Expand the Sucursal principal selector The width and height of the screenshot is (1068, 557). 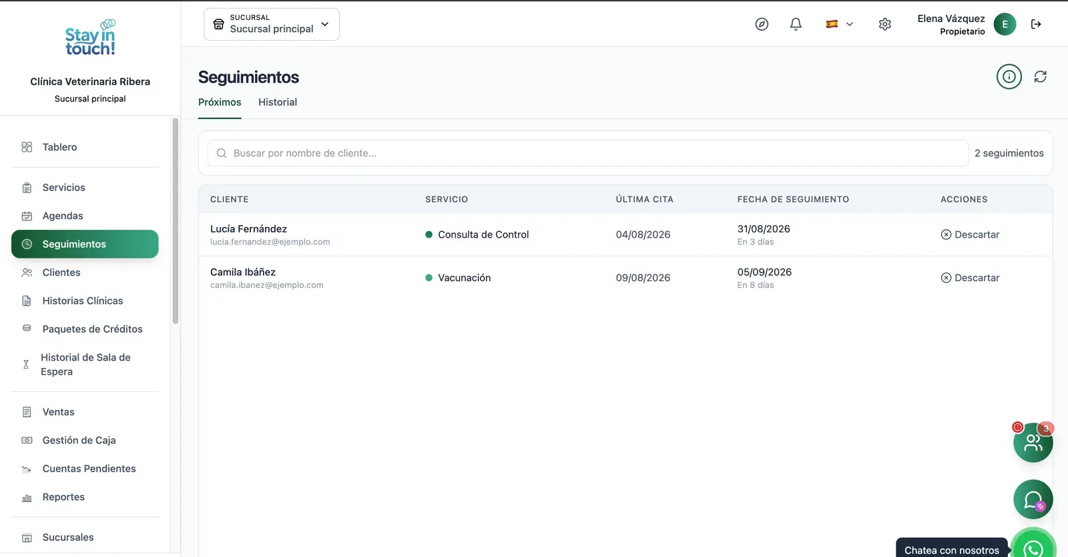(x=272, y=24)
